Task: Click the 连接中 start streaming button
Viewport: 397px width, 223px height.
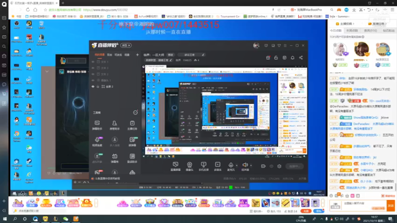Action: coord(294,167)
